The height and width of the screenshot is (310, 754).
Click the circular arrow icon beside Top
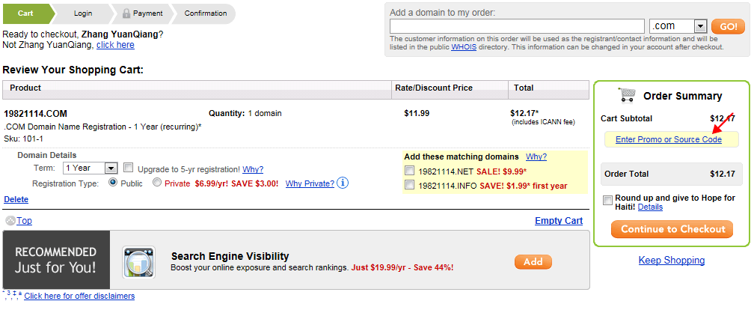tap(10, 220)
